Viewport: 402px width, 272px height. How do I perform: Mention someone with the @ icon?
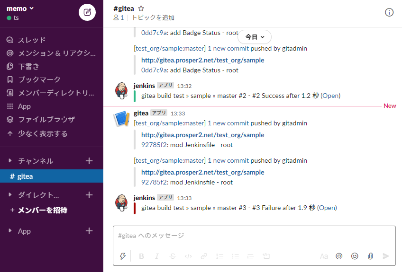click(x=339, y=256)
